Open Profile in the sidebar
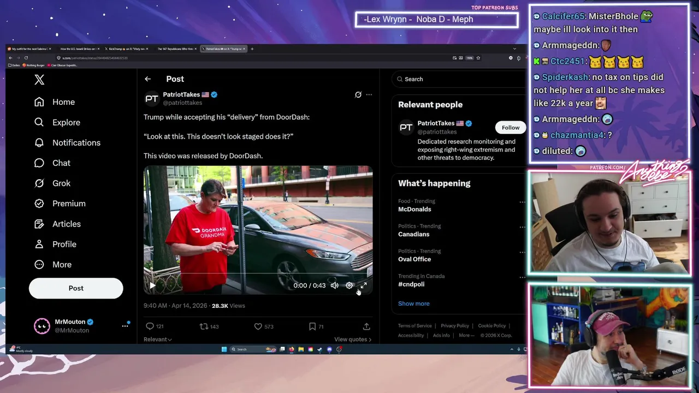The image size is (699, 393). coord(55,244)
